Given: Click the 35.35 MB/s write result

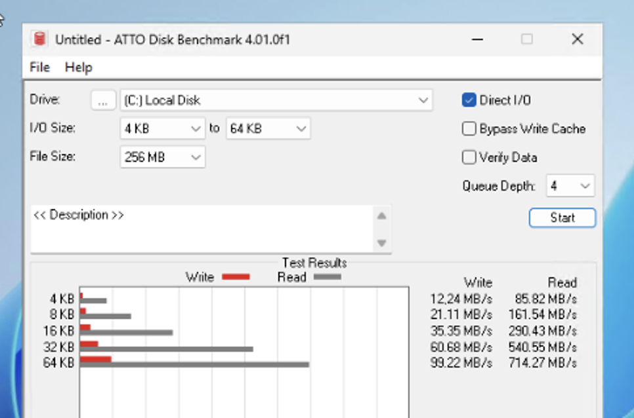Looking at the screenshot, I should tap(461, 331).
